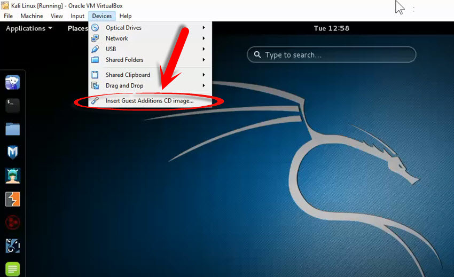Choose Shared Folders menu entry

pyautogui.click(x=150, y=60)
